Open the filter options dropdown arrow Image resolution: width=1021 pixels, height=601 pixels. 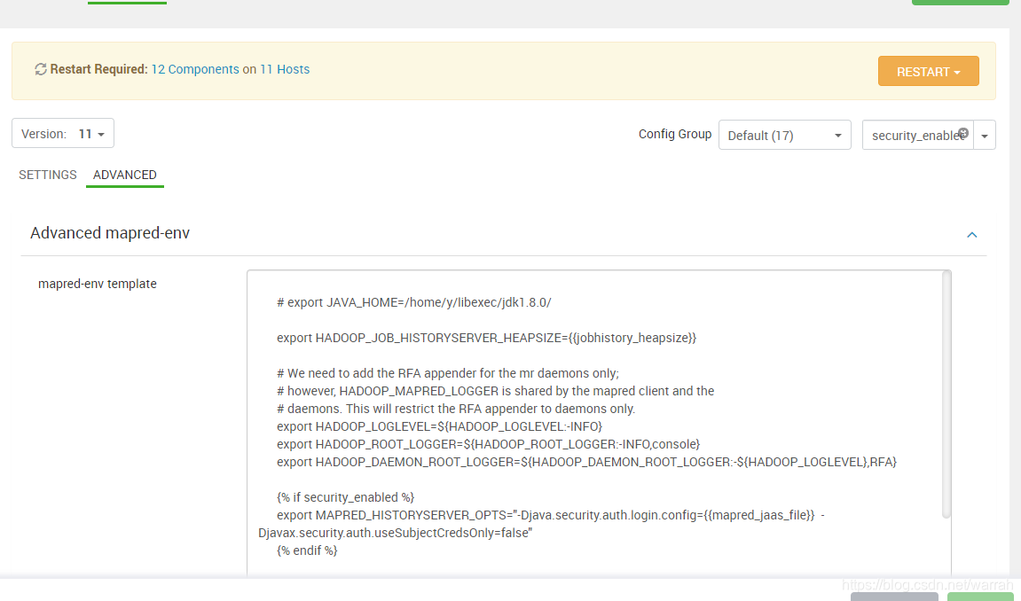point(985,136)
